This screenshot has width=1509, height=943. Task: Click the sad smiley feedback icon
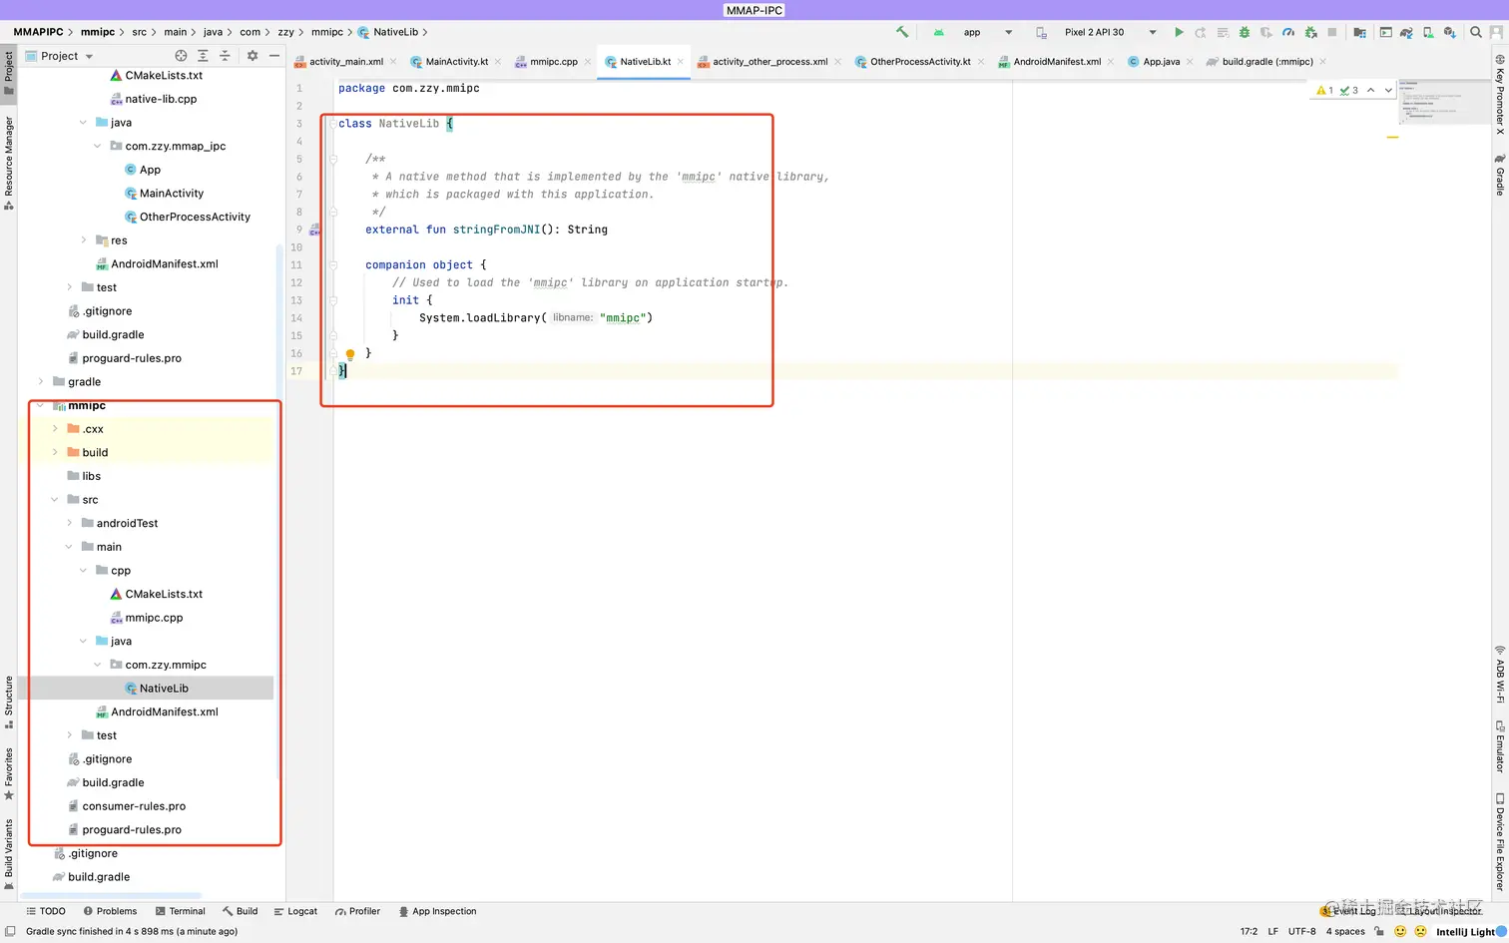pyautogui.click(x=1421, y=931)
